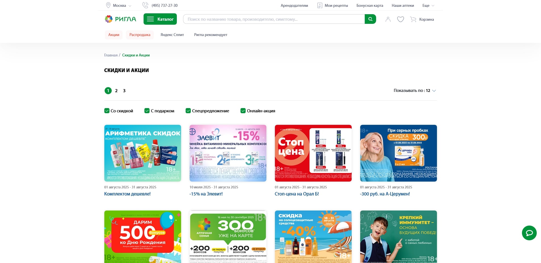Expand the Москва city selector

pos(119,5)
